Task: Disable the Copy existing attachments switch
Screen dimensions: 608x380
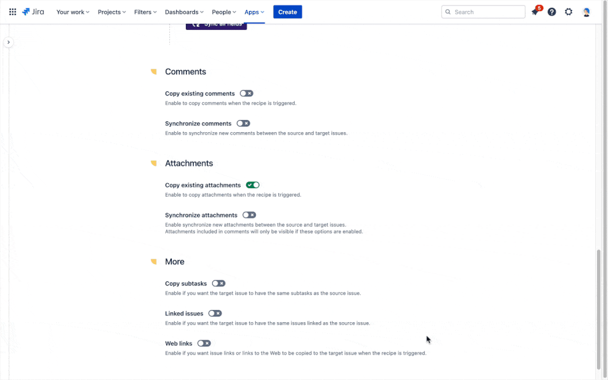Action: 253,185
